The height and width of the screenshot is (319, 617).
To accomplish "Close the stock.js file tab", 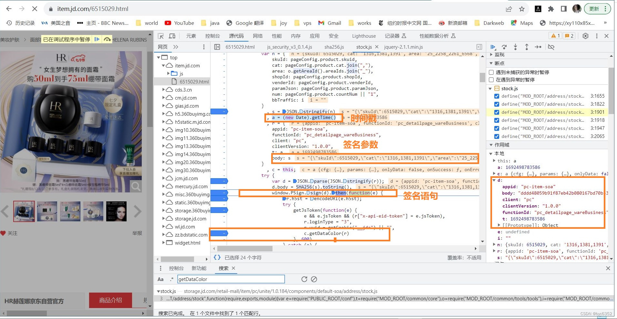I will tap(377, 47).
